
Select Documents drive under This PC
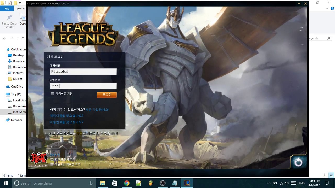(x=17, y=106)
